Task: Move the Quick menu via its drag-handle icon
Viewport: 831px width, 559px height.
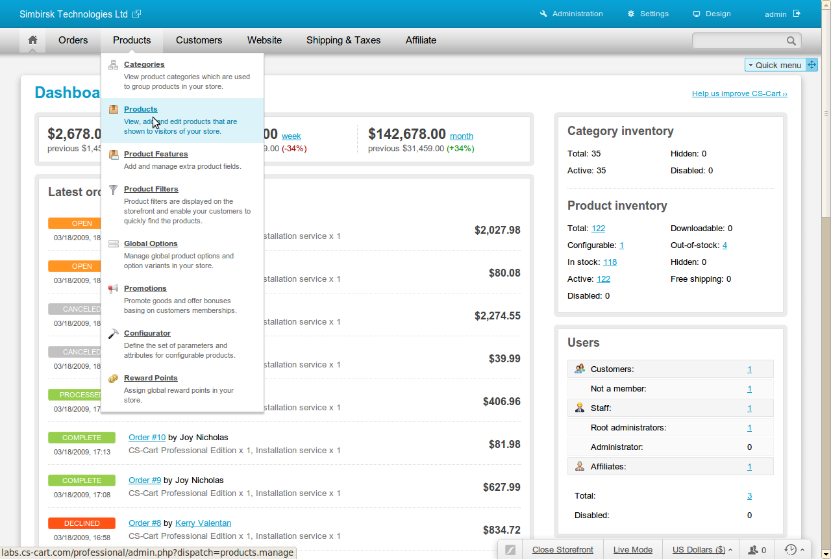Action: point(812,65)
